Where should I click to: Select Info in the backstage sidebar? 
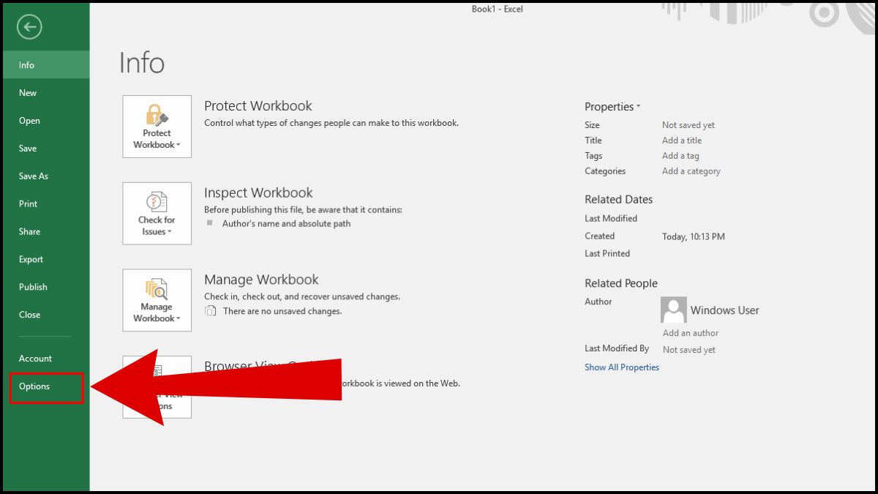click(x=46, y=65)
